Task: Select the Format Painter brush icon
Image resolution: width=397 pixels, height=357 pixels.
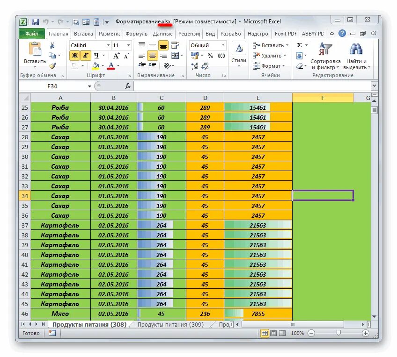Action: pyautogui.click(x=52, y=66)
